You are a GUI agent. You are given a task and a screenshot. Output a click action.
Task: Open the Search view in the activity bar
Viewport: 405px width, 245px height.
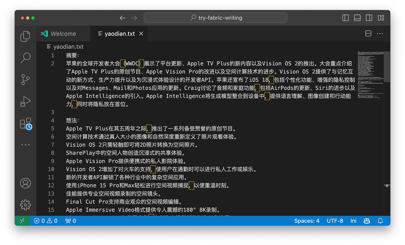pos(25,58)
